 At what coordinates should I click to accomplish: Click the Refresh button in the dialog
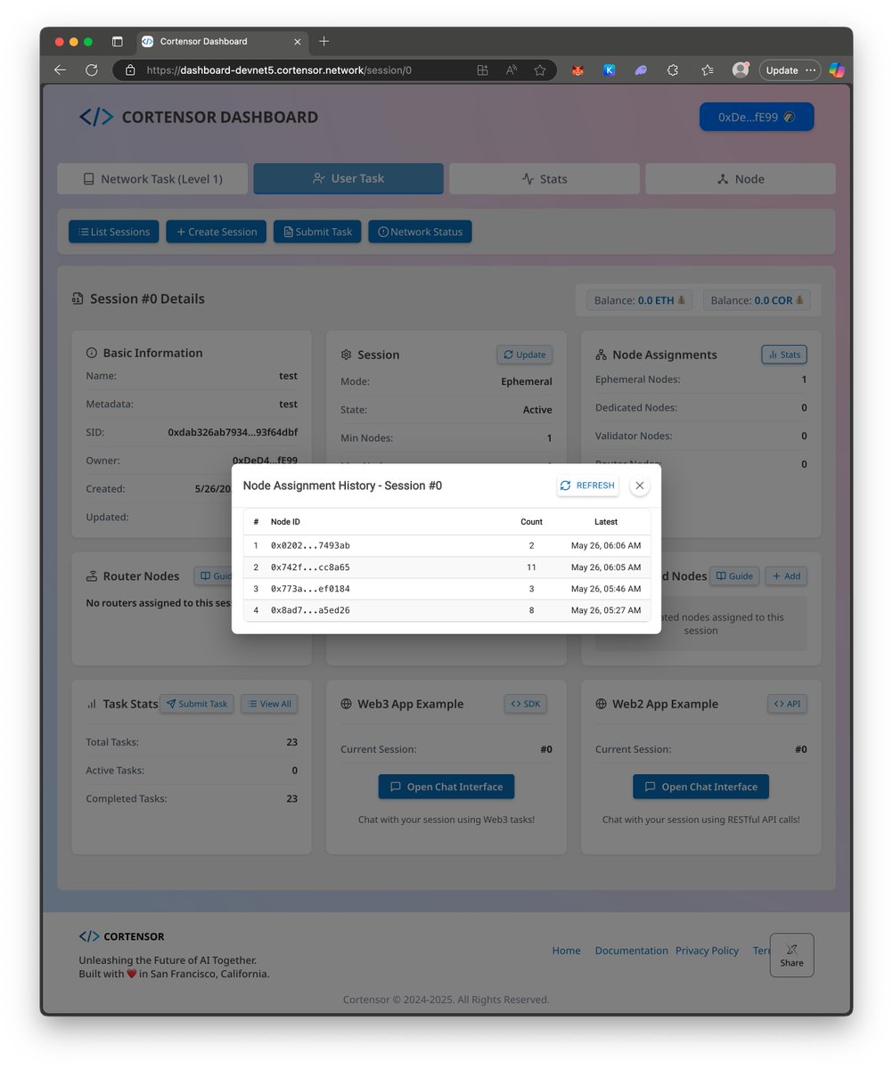(587, 486)
